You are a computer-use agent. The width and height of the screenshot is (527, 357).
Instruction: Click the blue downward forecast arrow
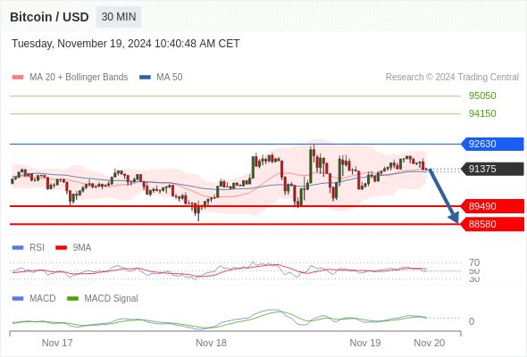tap(443, 195)
